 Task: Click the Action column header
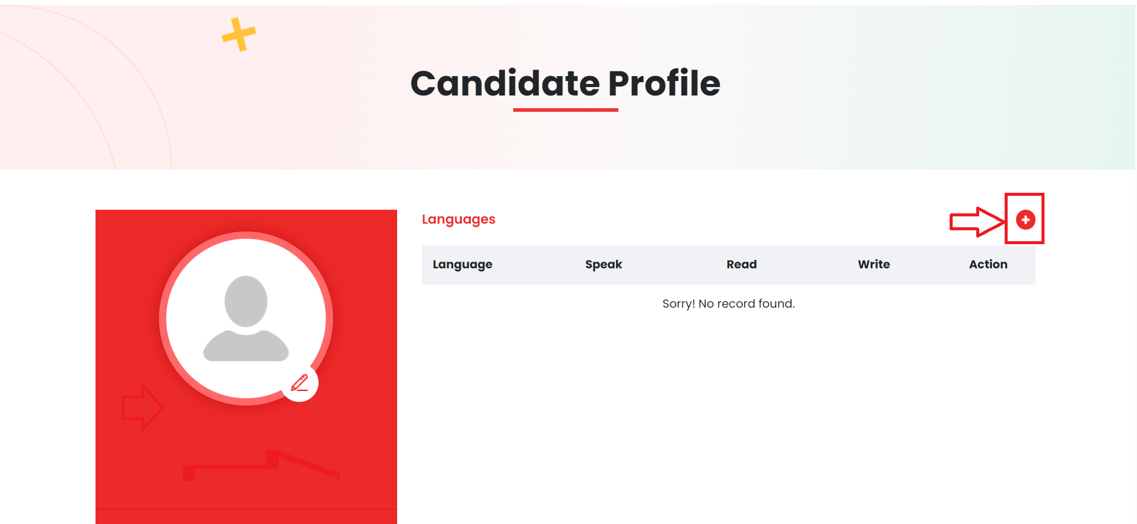pyautogui.click(x=988, y=264)
